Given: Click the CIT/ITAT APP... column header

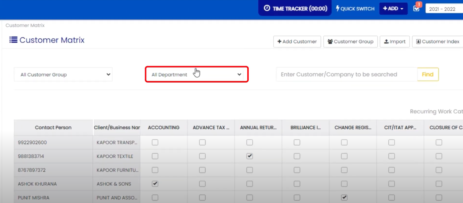Looking at the screenshot, I should (x=400, y=127).
